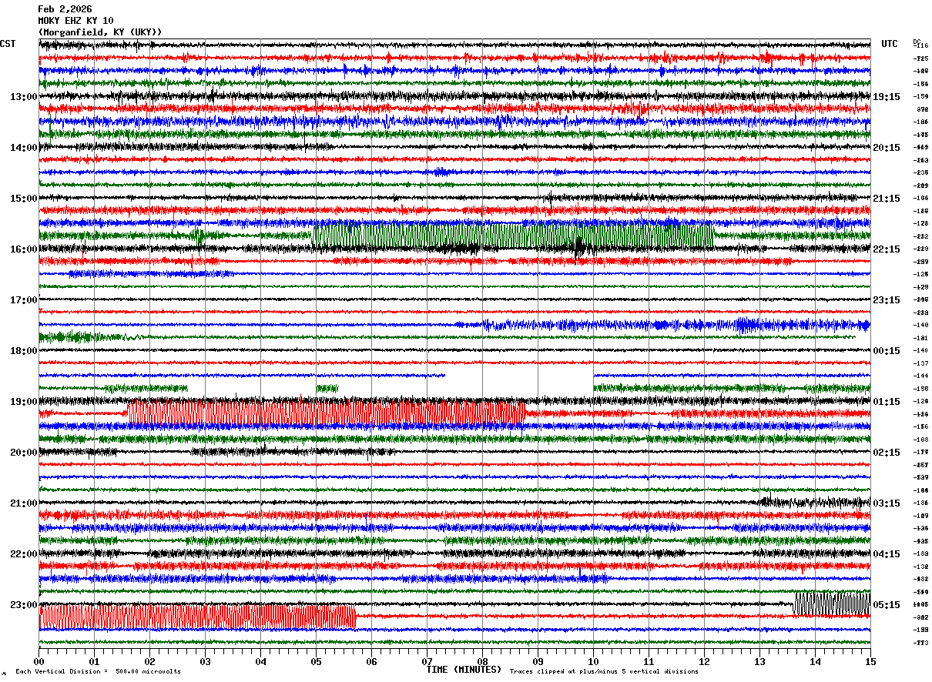
Task: Click minute tick label 05 on bottom axis
Action: (x=316, y=661)
